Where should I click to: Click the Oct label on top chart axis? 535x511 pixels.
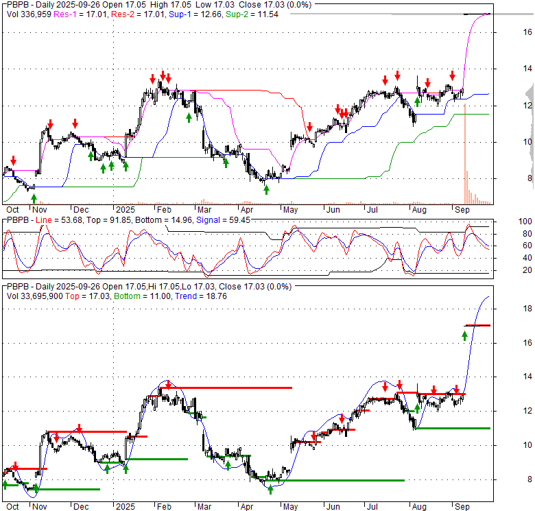pyautogui.click(x=12, y=209)
